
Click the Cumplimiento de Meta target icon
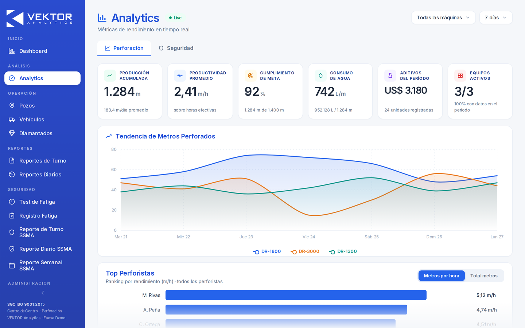point(250,75)
